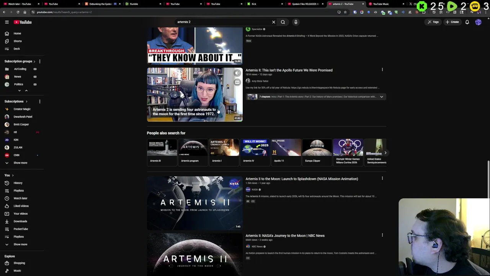Viewport: 490px width, 276px height.
Task: Select Europa Clipper suggested search
Action: (317, 152)
